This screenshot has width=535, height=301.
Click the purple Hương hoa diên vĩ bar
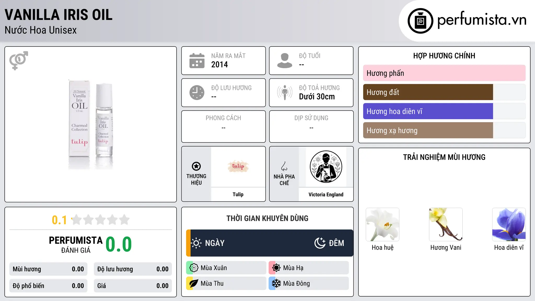click(x=428, y=111)
